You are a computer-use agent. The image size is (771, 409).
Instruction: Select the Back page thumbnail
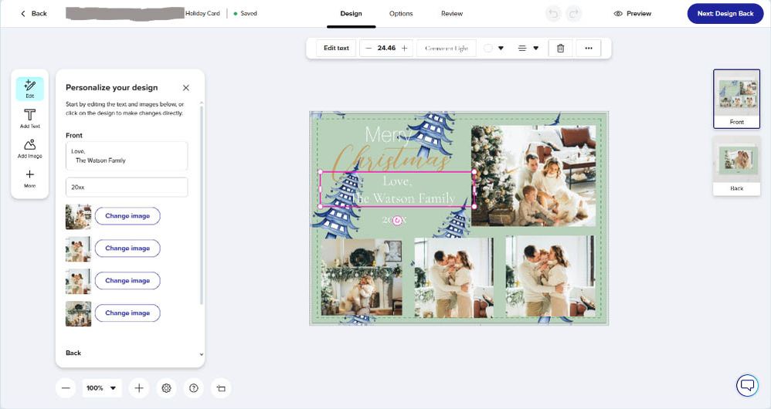736,165
